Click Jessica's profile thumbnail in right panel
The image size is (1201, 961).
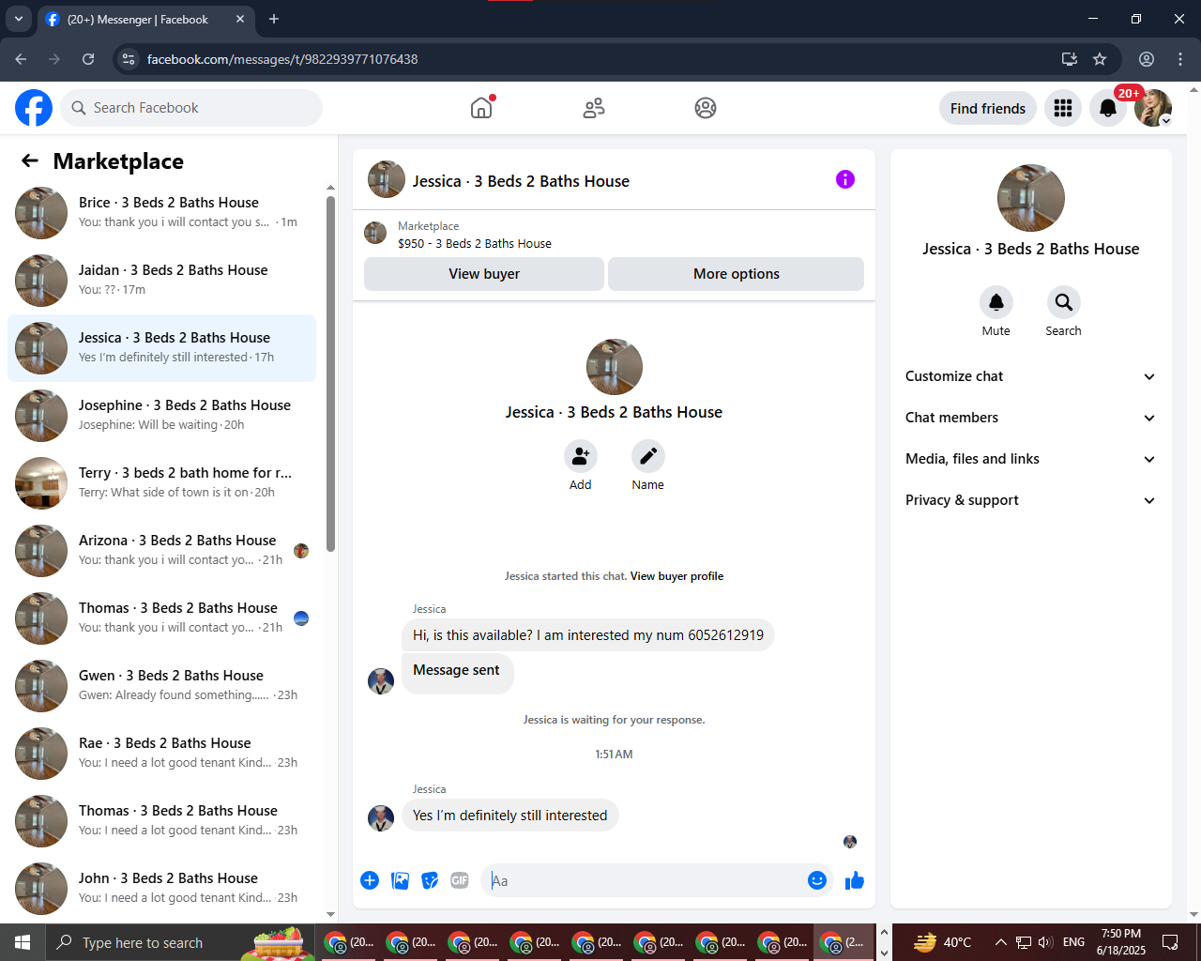(1031, 198)
